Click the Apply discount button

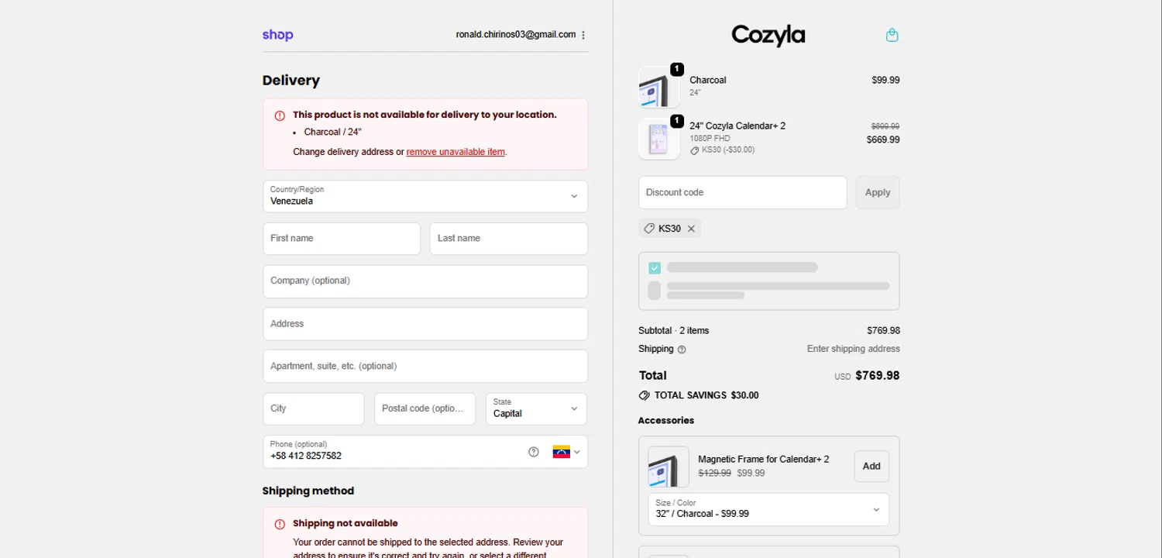(878, 192)
